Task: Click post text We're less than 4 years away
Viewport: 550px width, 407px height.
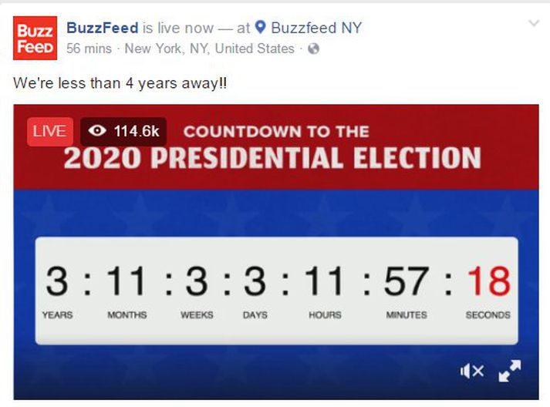Action: pyautogui.click(x=120, y=83)
